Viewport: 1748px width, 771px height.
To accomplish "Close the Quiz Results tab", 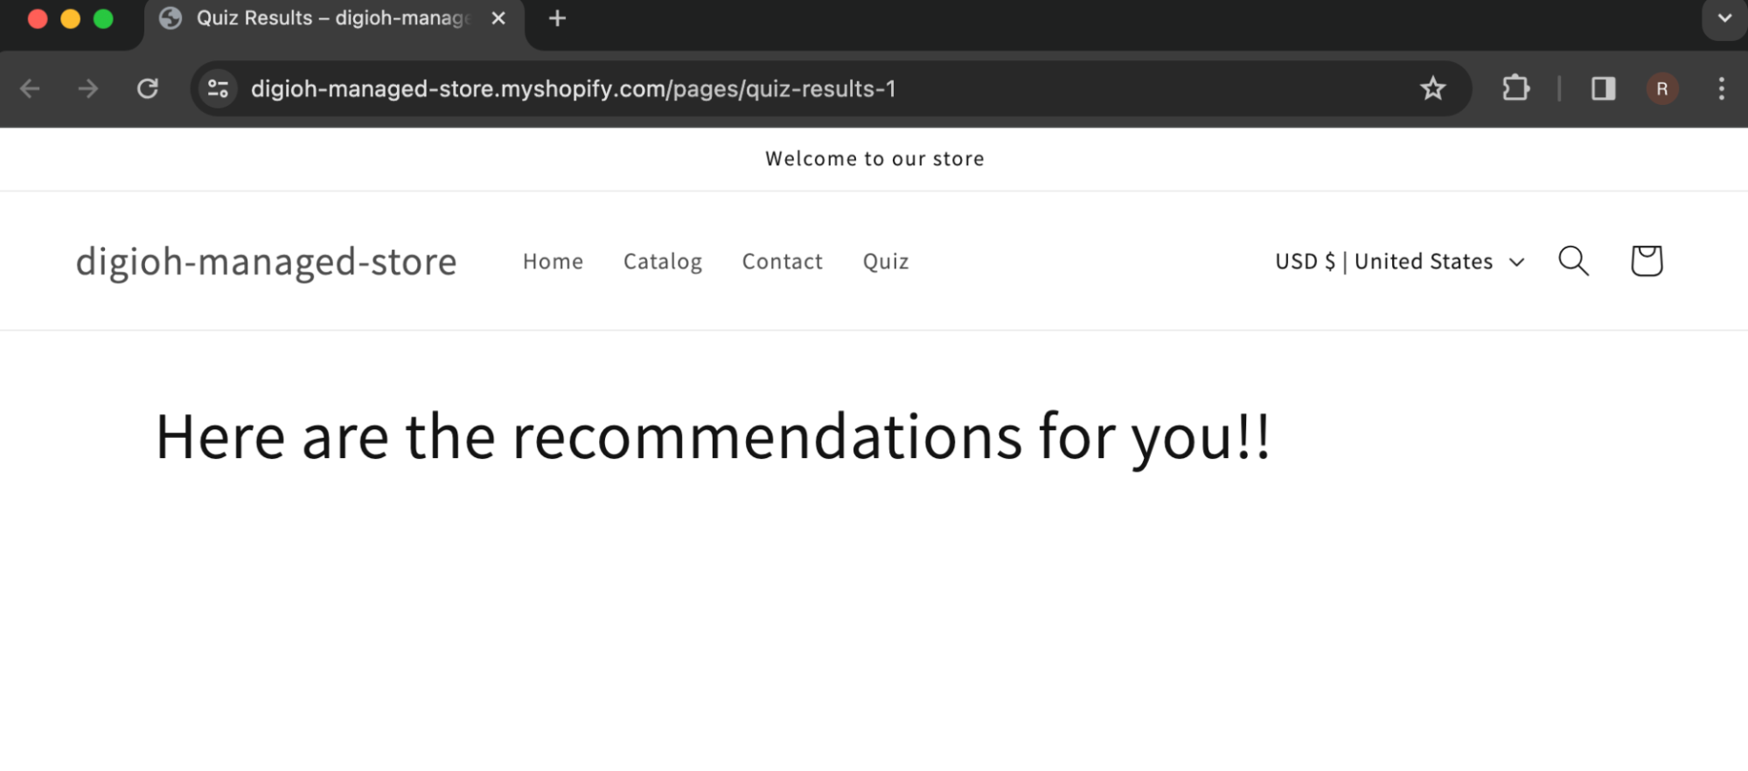I will pos(498,18).
